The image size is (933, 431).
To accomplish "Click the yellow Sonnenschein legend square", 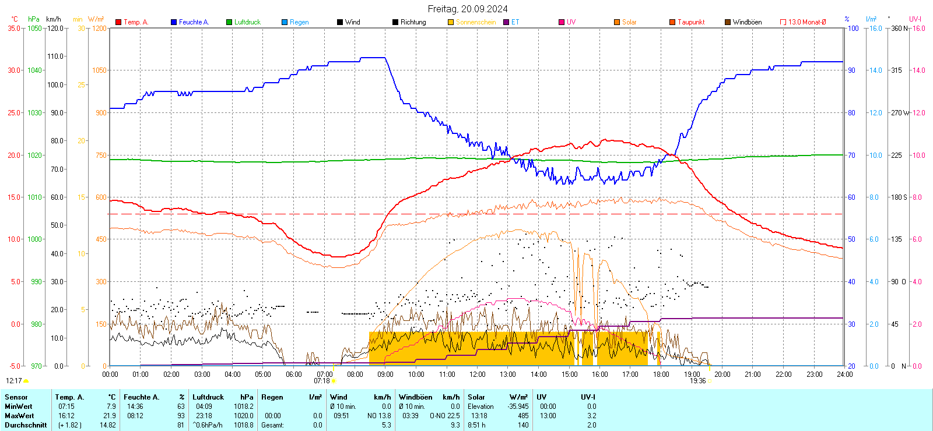I will click(x=451, y=22).
